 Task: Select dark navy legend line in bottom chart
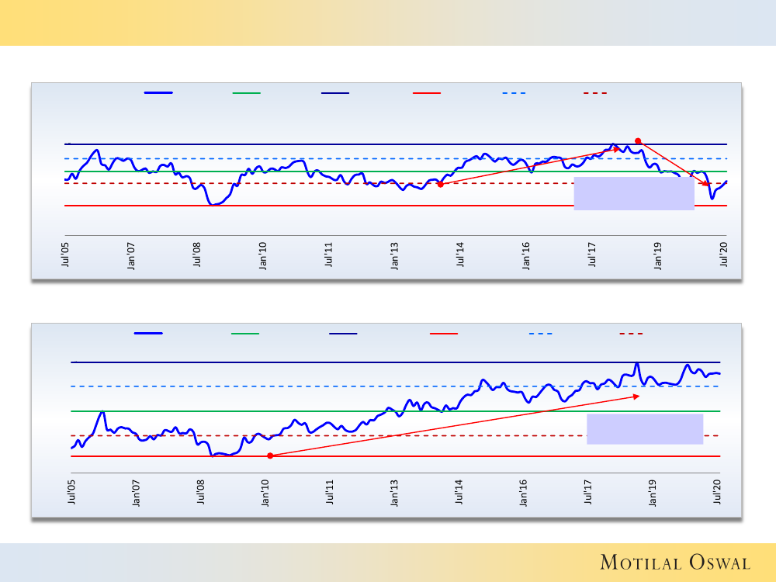tap(343, 334)
